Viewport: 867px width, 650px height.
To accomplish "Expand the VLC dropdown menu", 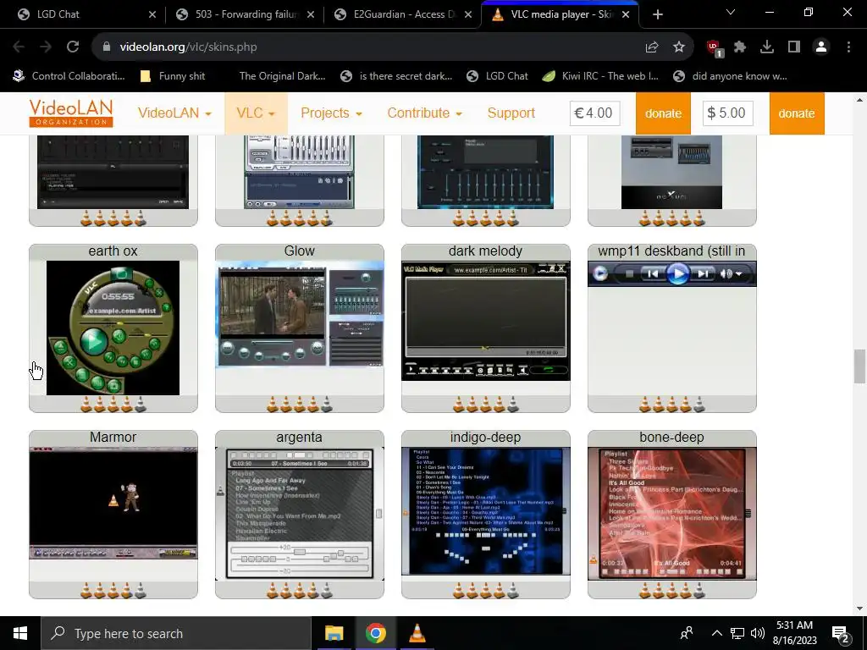I will [256, 113].
